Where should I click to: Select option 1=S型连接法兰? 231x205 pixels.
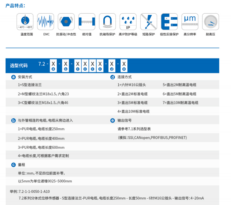[33, 85]
